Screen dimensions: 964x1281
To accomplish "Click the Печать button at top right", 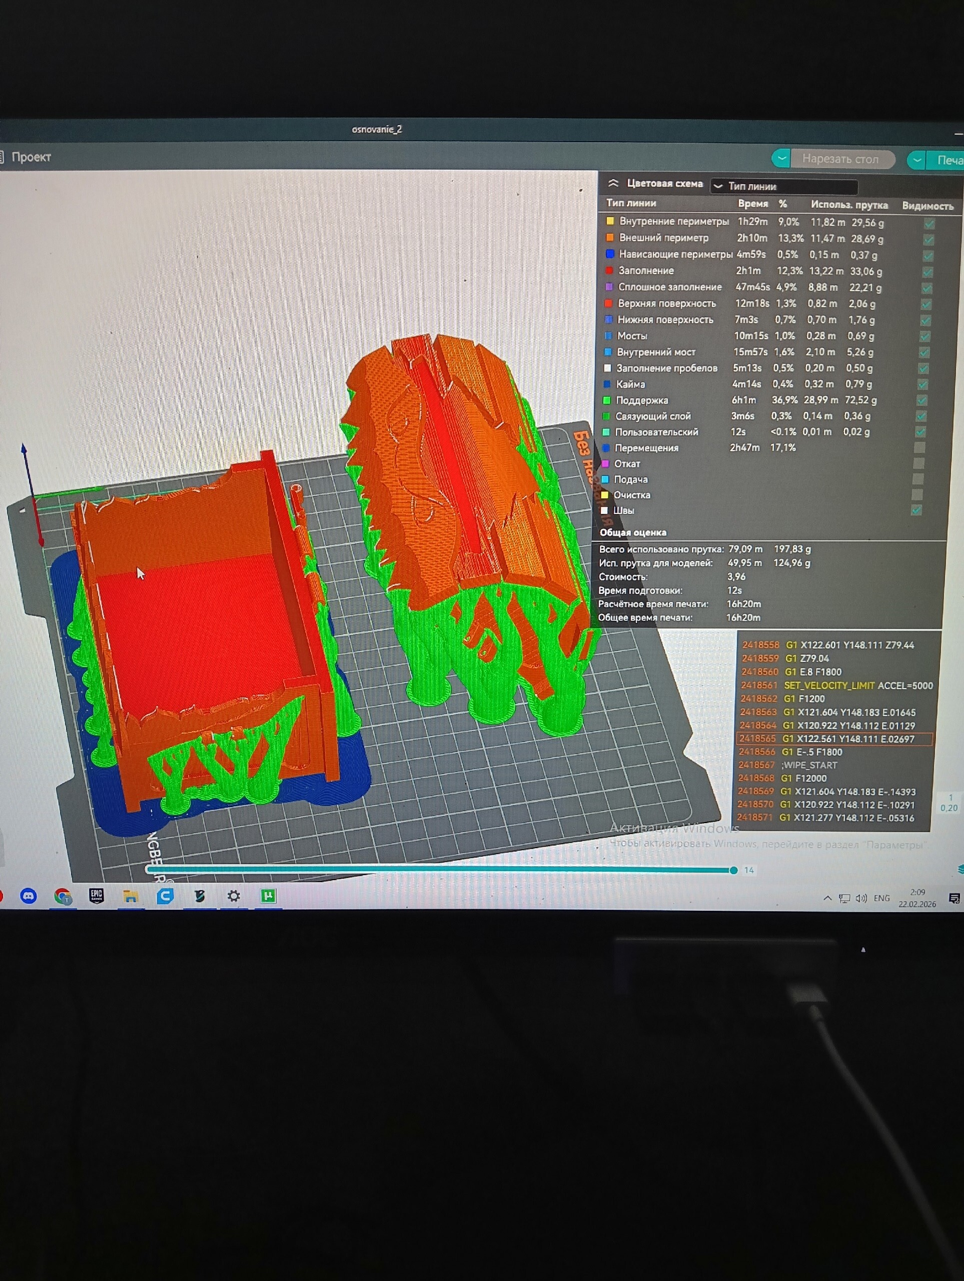I will click(x=949, y=161).
